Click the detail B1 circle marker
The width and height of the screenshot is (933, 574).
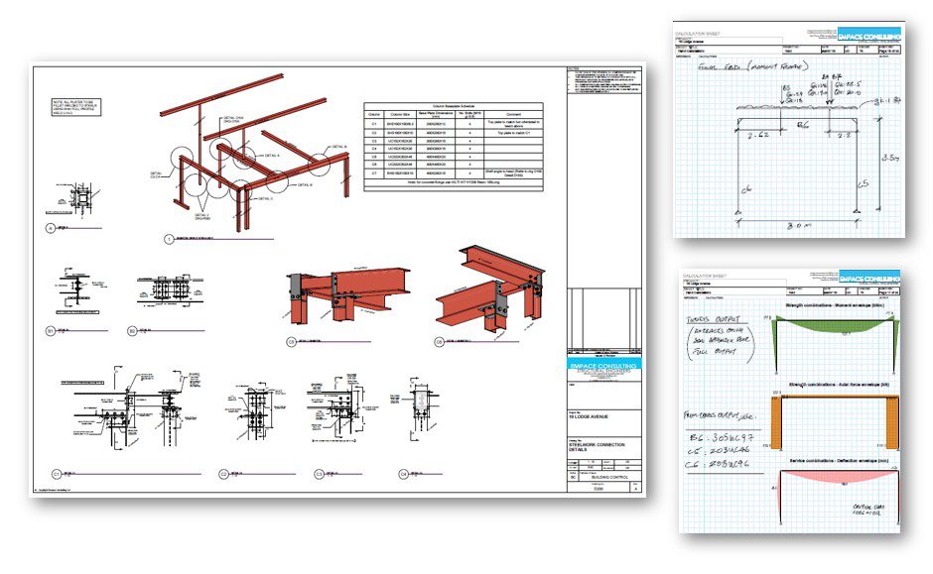pyautogui.click(x=51, y=331)
